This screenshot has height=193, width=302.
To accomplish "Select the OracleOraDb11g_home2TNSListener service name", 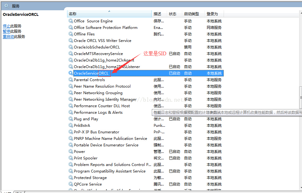I will [x=107, y=67].
